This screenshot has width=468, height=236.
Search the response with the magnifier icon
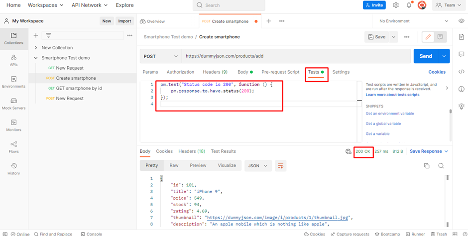[x=441, y=166]
